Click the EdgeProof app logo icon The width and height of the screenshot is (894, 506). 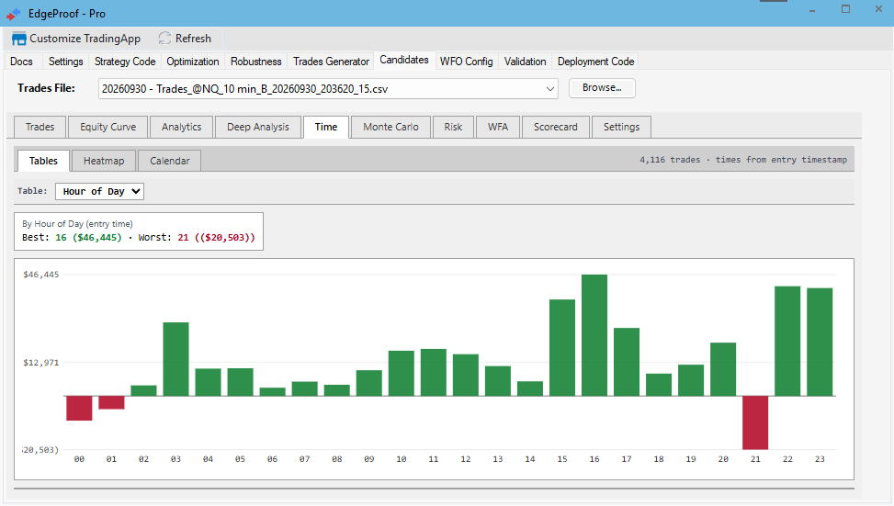14,14
